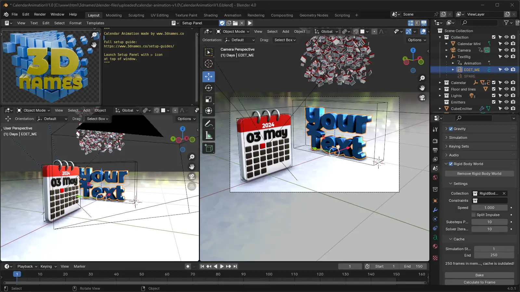520x292 pixels.
Task: Select the Measure ruler tool
Action: pyautogui.click(x=209, y=135)
